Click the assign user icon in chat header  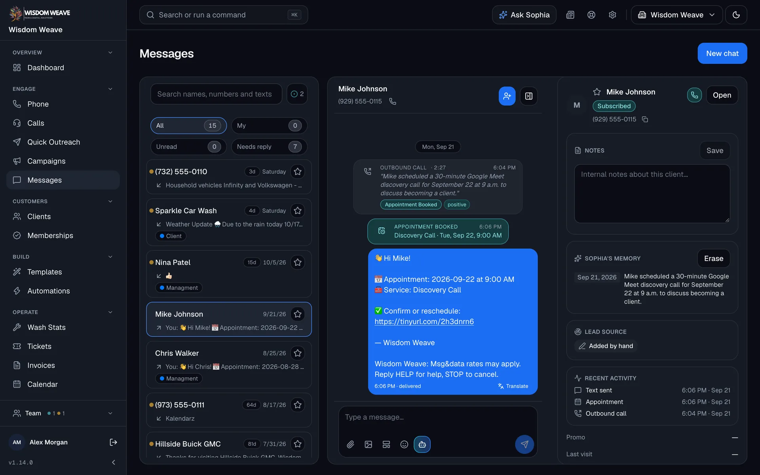click(507, 96)
